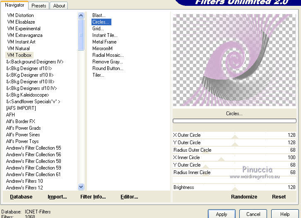This screenshot has width=301, height=218.
Task: Select &<BKg Designer sf10 II> category
Action: (30, 75)
